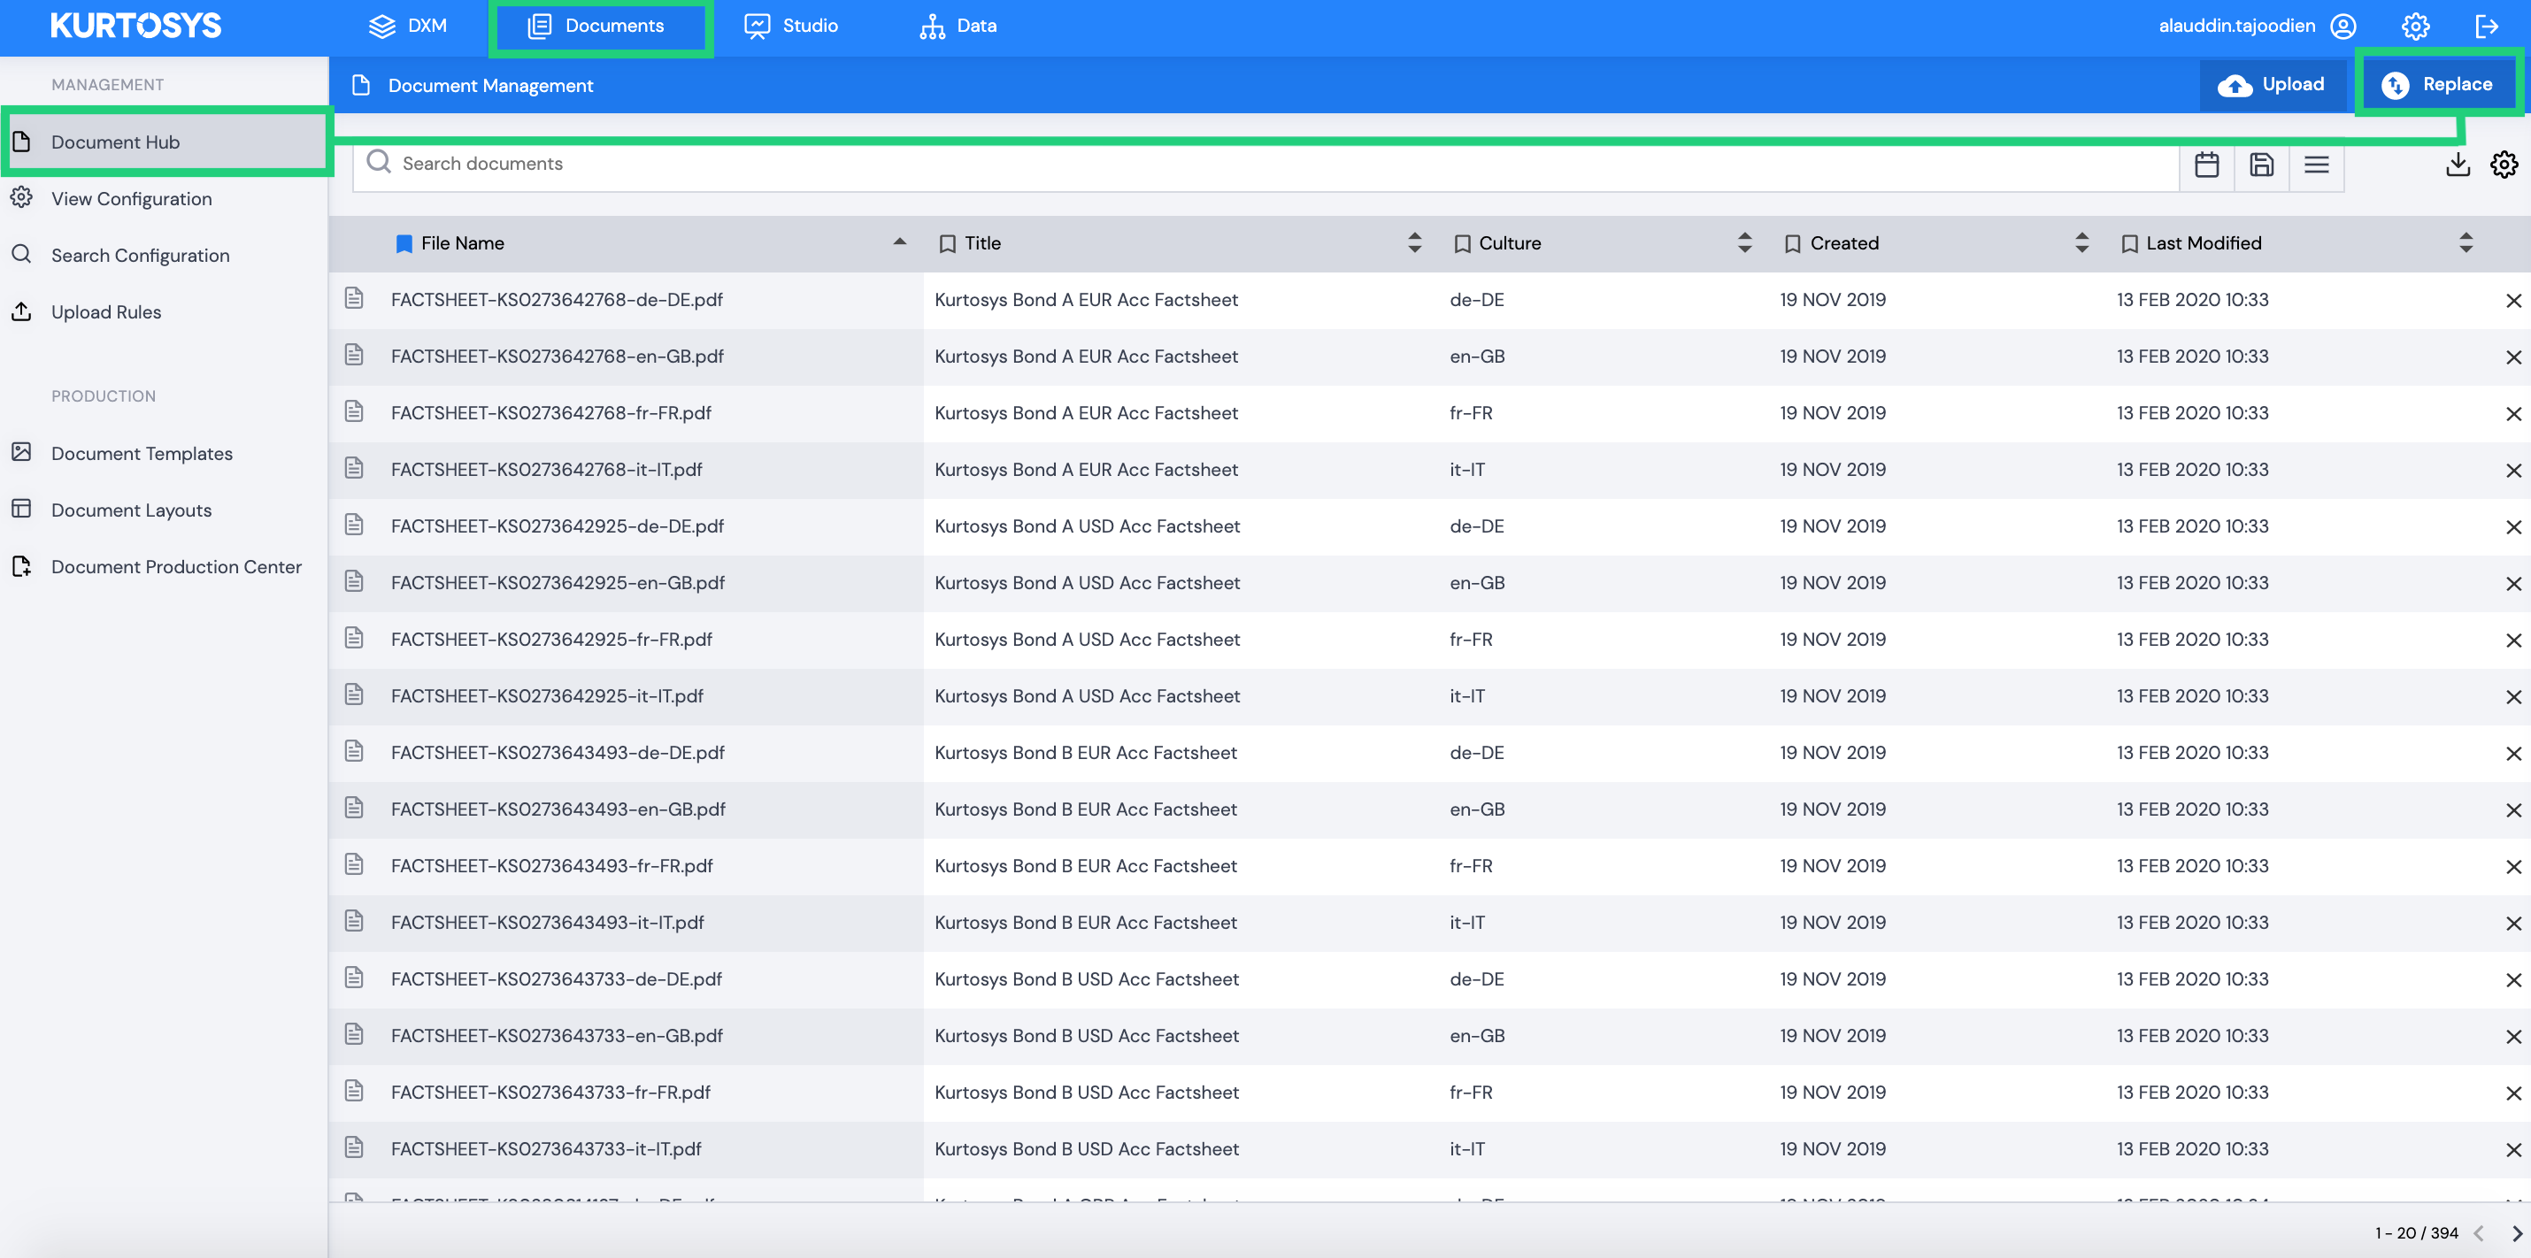Screen dimensions: 2531x1258
Task: Go to next page of results
Action: [2516, 1233]
